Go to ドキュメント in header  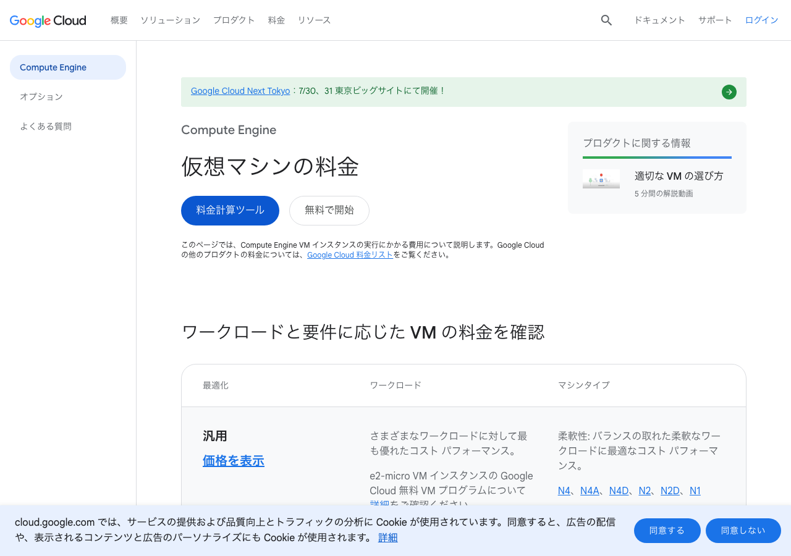660,20
